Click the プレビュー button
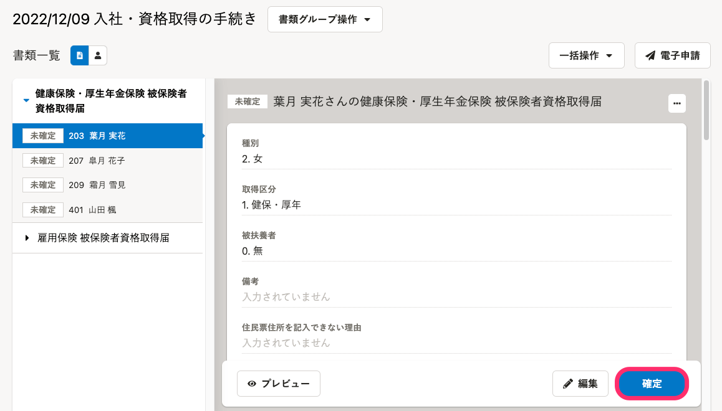Screen dimensions: 722x411 (x=279, y=384)
